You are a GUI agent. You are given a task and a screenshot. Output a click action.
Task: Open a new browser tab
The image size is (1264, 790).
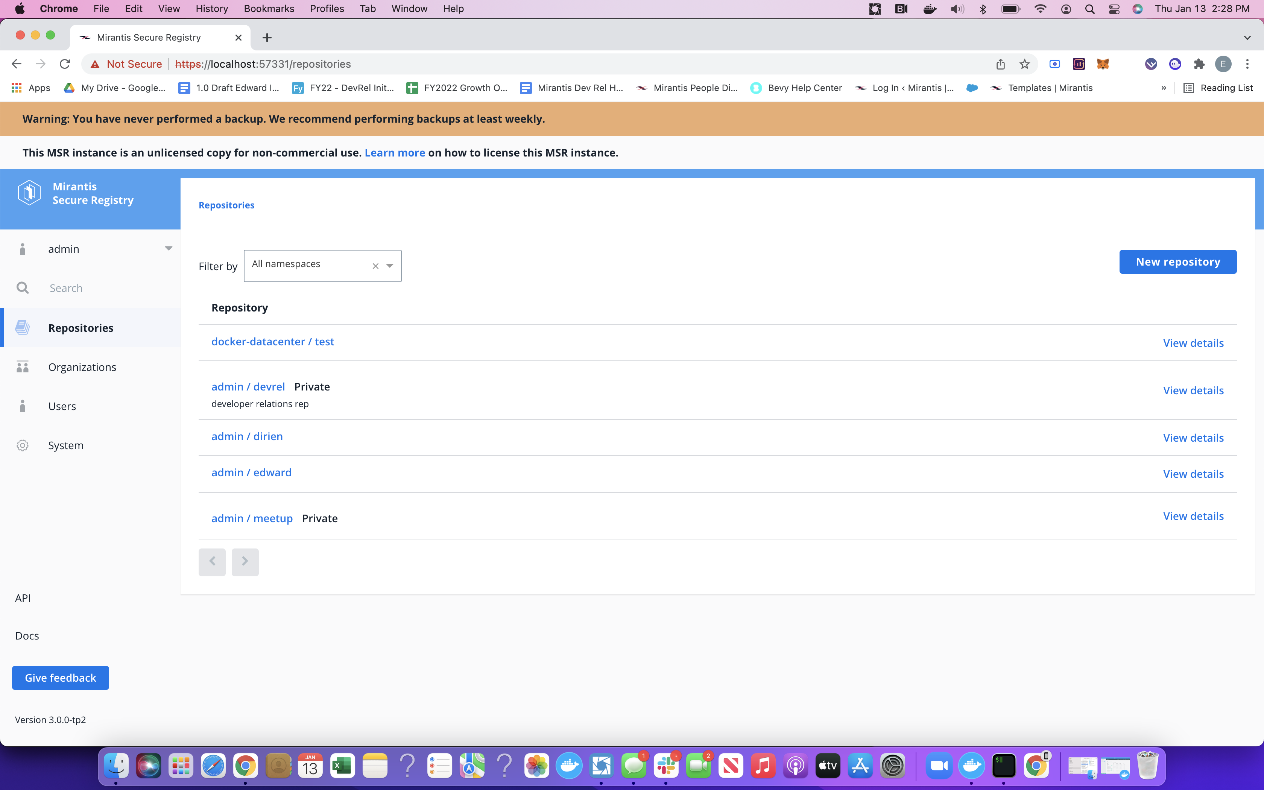(x=267, y=38)
